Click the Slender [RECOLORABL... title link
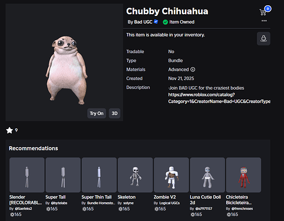Image resolution: width=284 pixels, height=221 pixels. point(25,200)
